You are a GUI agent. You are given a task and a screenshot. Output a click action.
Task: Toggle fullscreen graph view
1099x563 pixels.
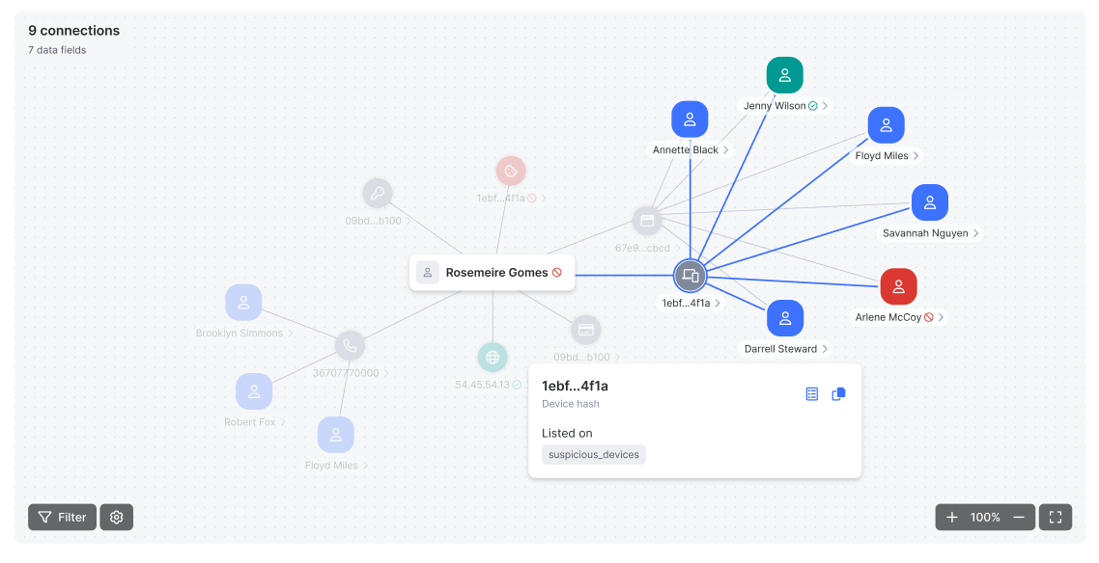(x=1056, y=518)
